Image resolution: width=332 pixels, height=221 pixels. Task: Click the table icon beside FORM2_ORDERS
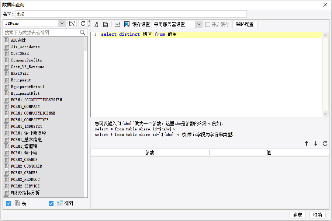[7, 173]
